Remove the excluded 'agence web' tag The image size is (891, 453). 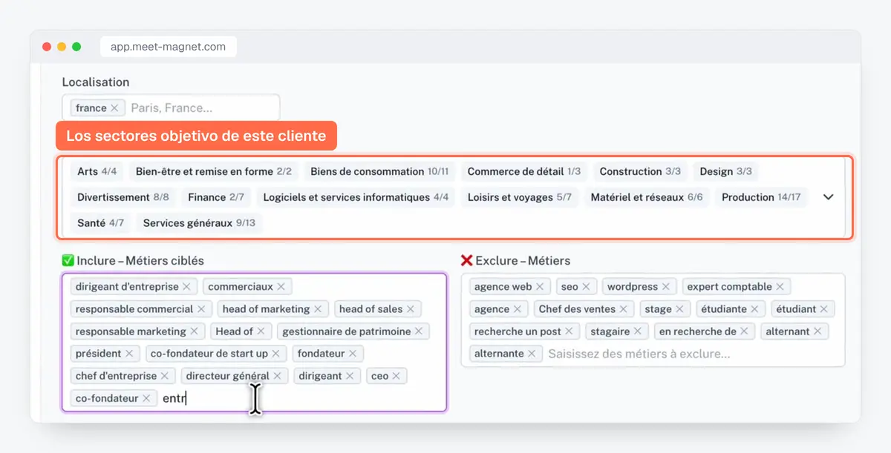[540, 287]
